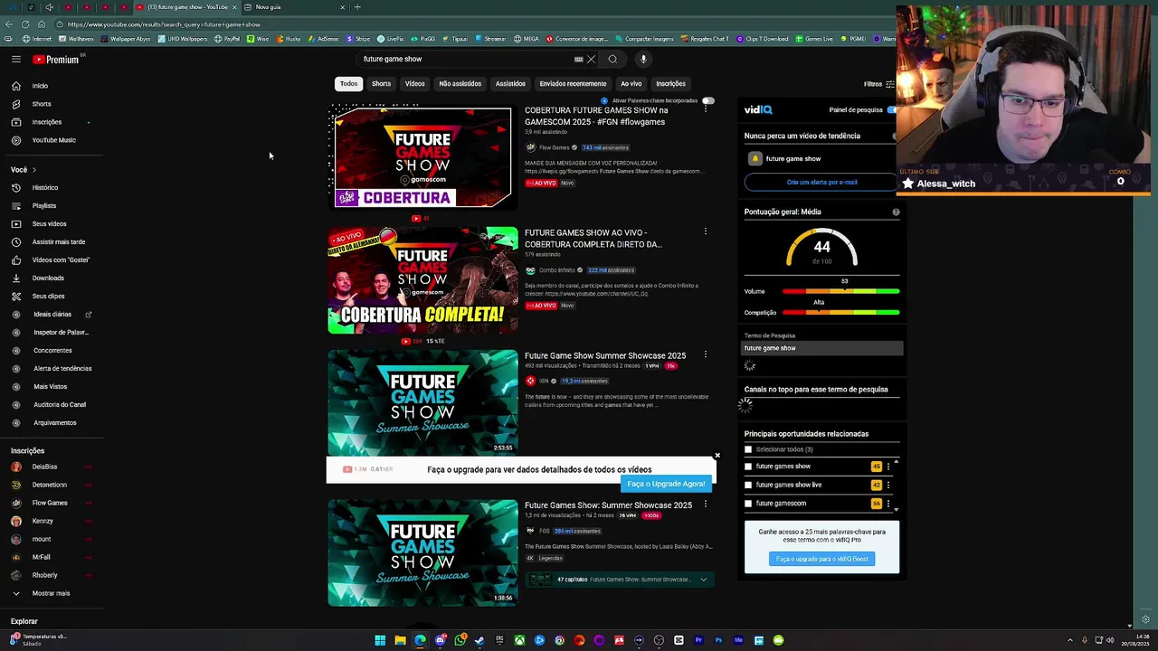Select the Assistidos filter chip

[x=510, y=84]
